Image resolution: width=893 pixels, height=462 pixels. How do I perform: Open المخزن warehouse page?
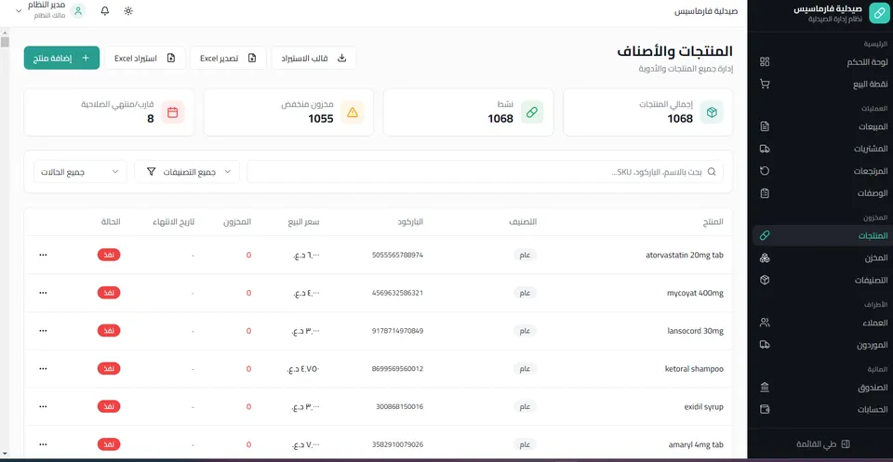pos(821,257)
